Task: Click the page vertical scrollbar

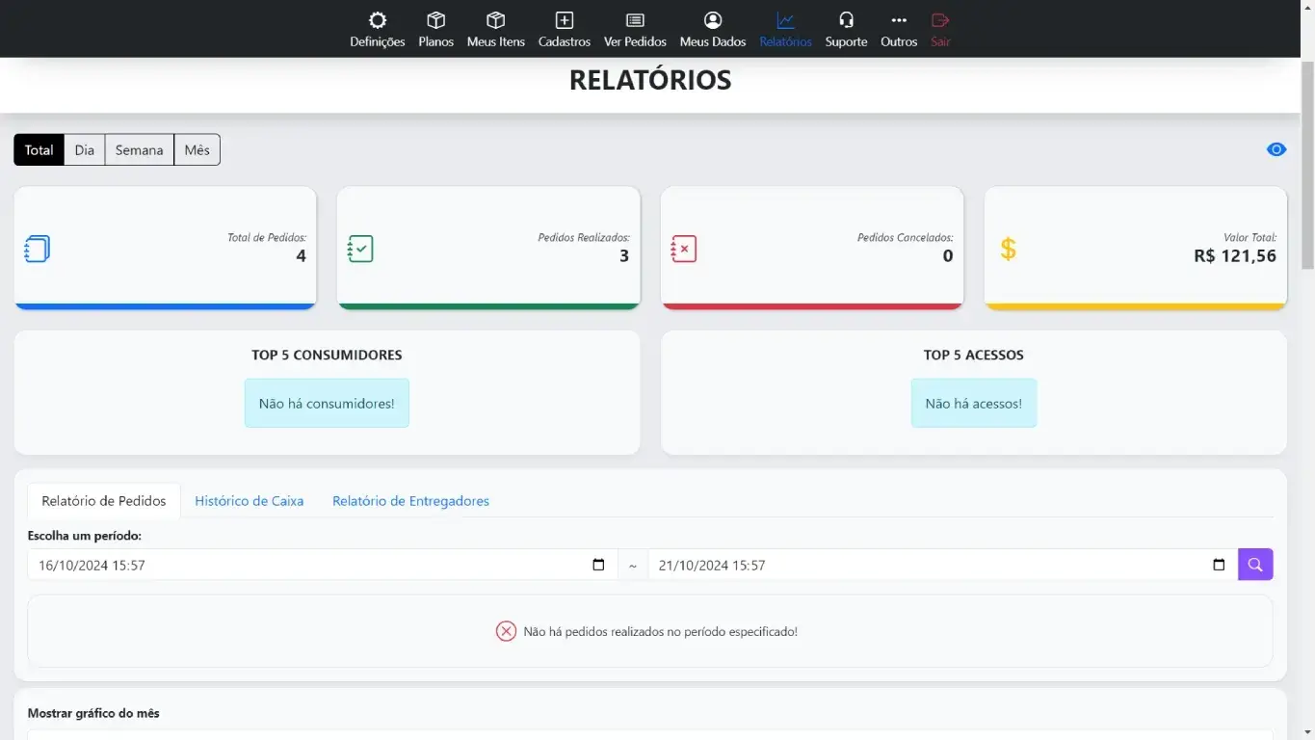Action: (x=1307, y=164)
